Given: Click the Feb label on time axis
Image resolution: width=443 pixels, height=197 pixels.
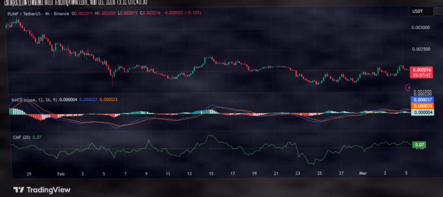Looking at the screenshot, I should click(61, 174).
